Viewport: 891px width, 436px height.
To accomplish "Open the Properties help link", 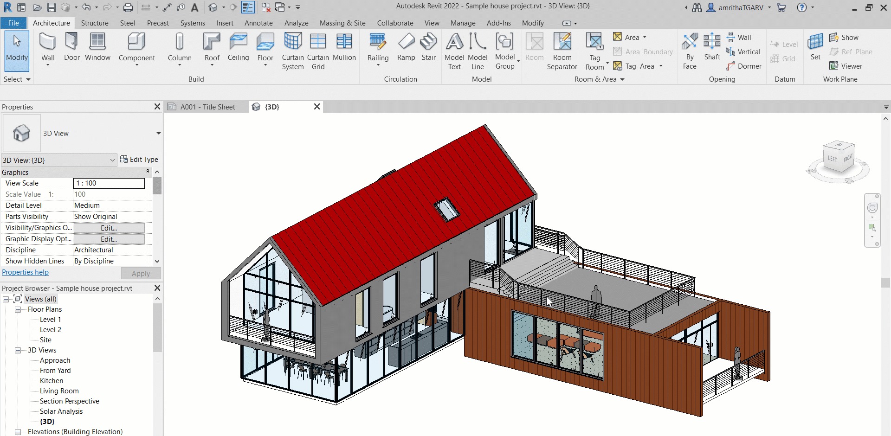I will click(25, 272).
